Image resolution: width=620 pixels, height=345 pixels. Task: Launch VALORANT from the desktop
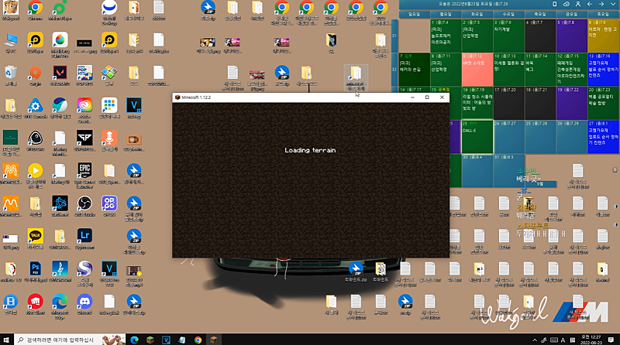[60, 76]
